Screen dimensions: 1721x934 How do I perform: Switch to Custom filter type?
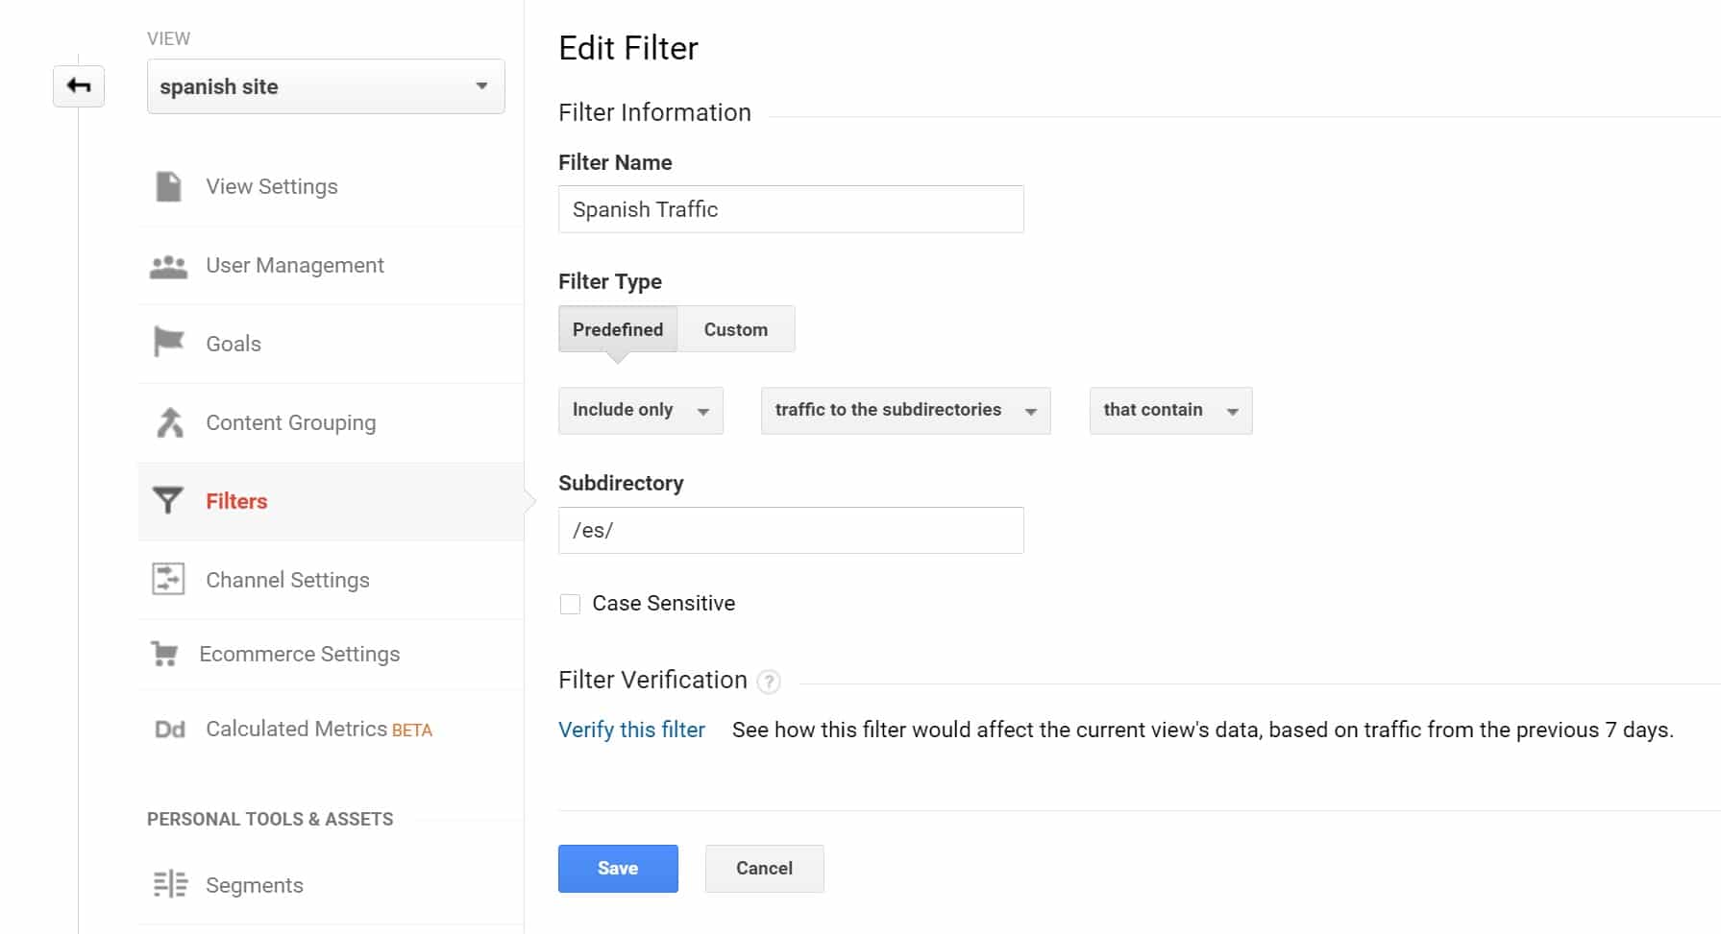736,329
